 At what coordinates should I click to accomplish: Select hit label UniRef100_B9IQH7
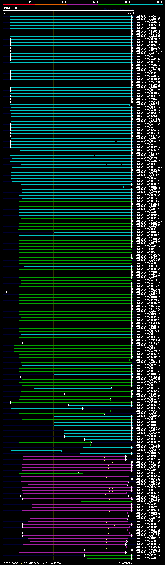148,34
